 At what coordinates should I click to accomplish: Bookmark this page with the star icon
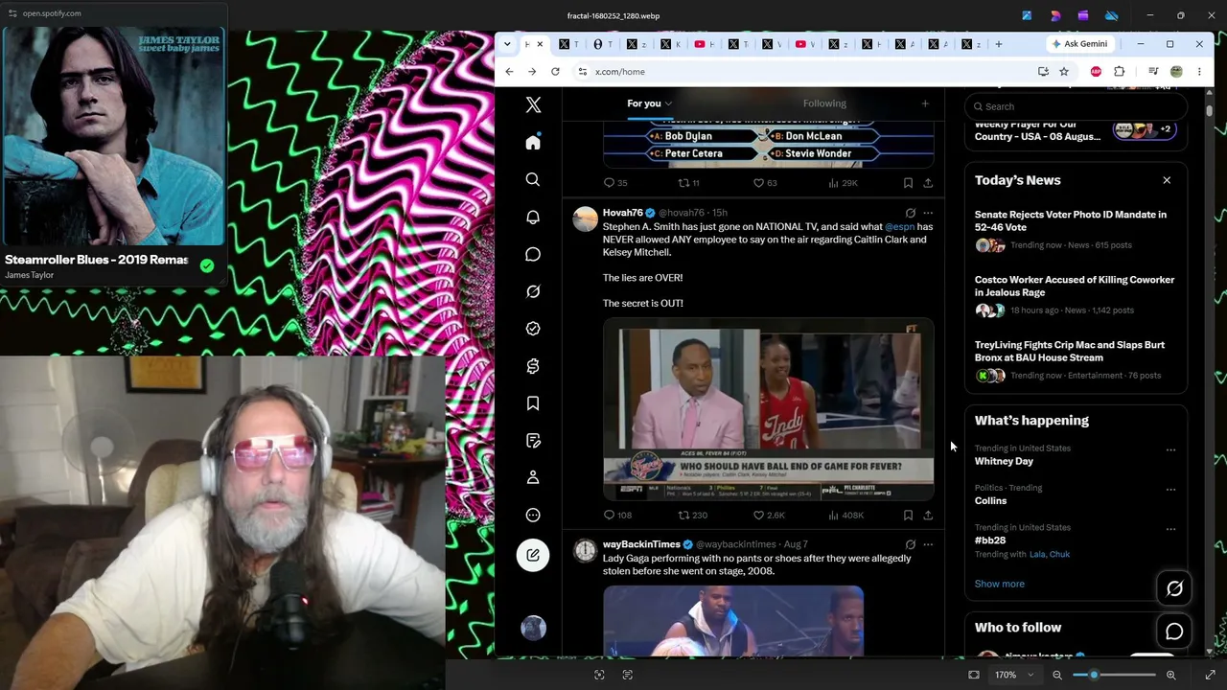tap(1064, 72)
